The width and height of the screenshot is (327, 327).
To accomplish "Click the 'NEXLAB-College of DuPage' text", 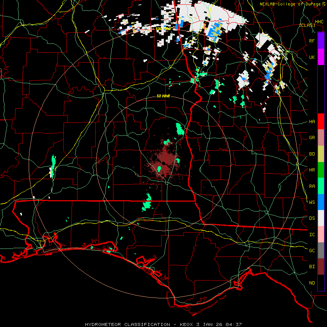I will [x=290, y=4].
